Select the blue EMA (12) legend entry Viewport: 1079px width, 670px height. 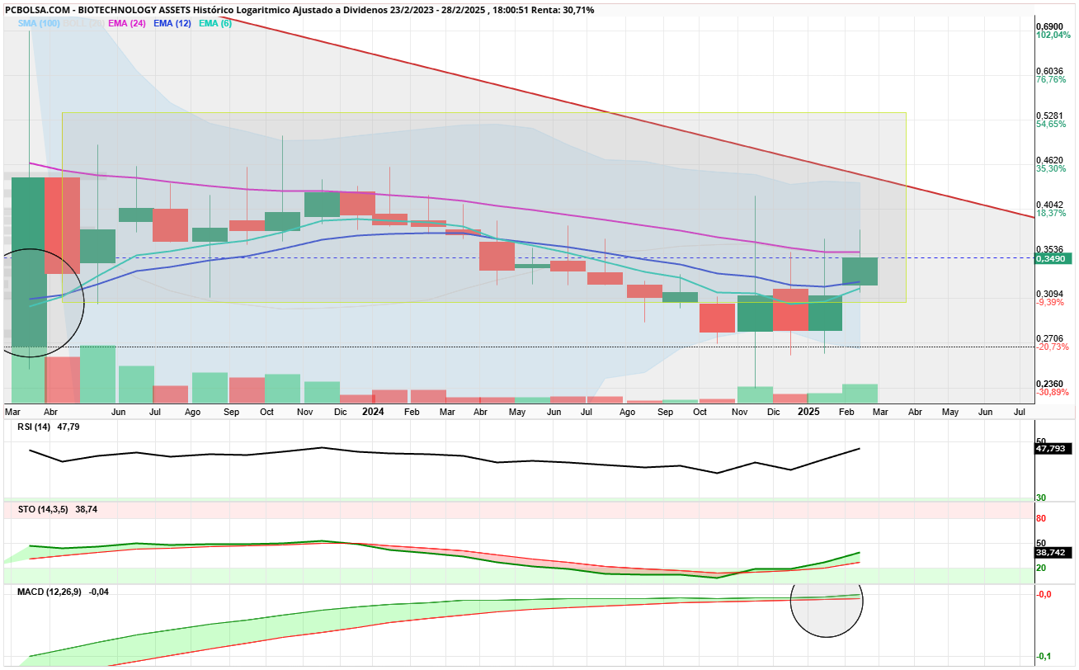172,23
